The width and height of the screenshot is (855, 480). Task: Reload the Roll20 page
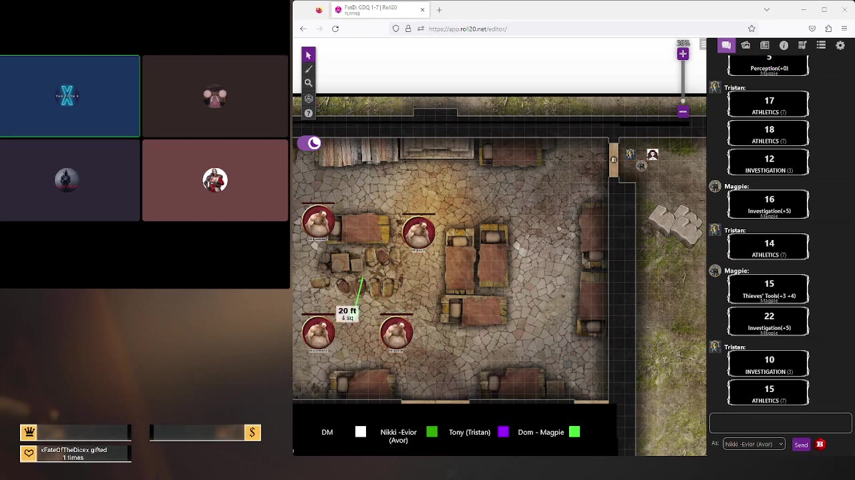pos(335,29)
